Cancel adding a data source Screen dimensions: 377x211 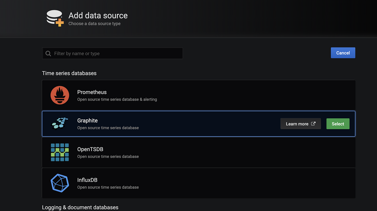tap(343, 53)
